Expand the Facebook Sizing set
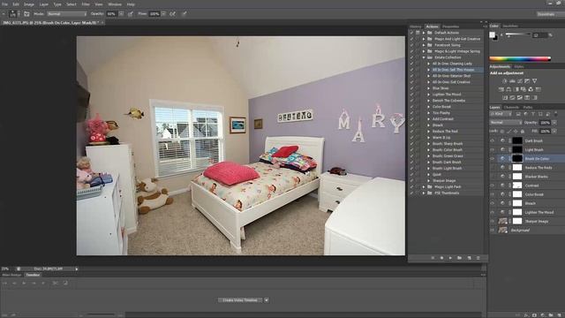 [x=424, y=45]
